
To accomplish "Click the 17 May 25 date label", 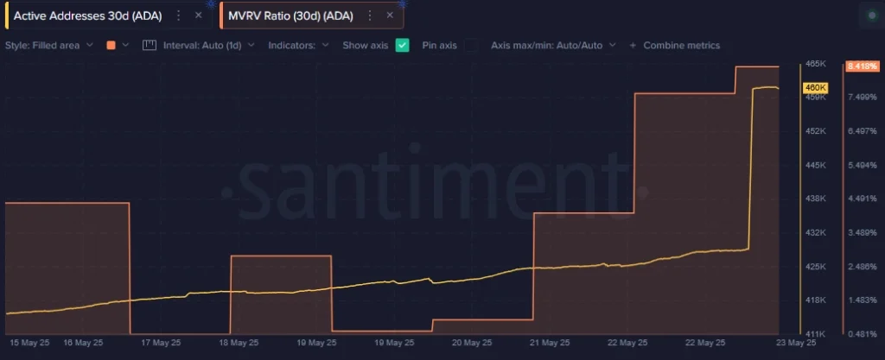I will (161, 343).
